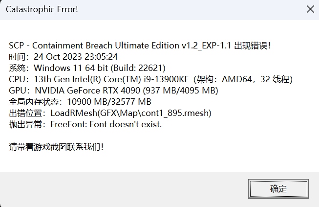Click the Catastrophic Error! title bar text
The image size is (319, 207).
42,9
